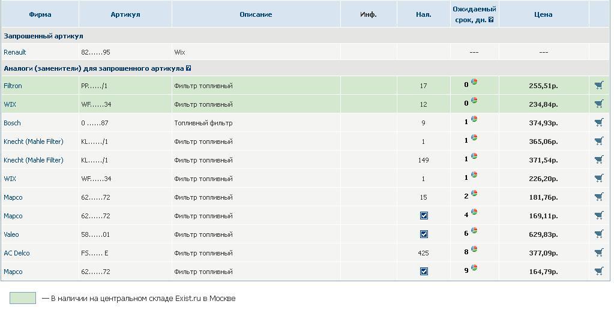Open delivery statistics chart for WIX 234,84р. row
Screen dimensions: 614x310
coord(474,100)
